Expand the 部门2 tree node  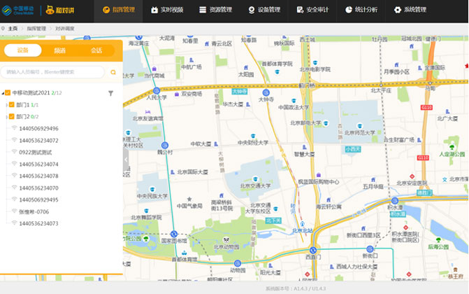click(x=7, y=117)
